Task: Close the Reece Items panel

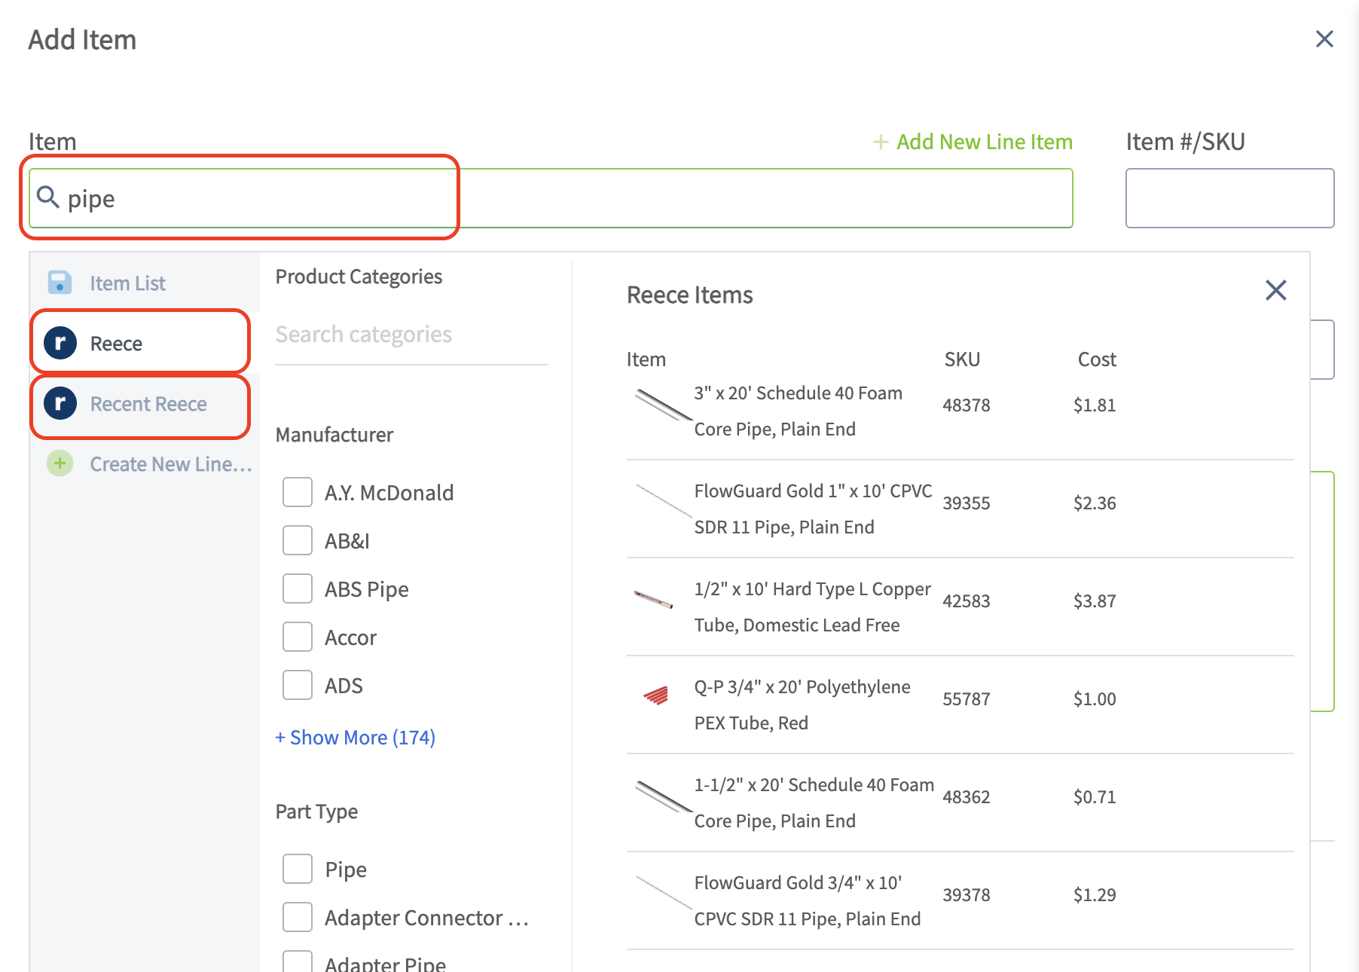Action: tap(1276, 290)
